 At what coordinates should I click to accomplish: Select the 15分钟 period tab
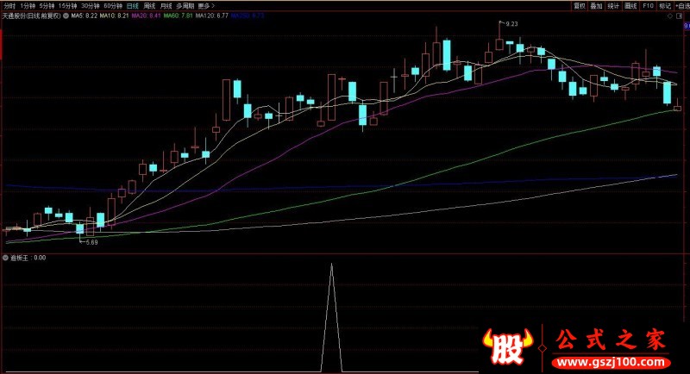[68, 6]
